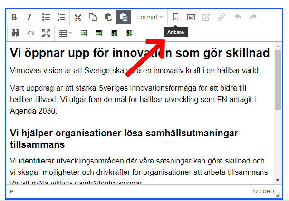Select table style with left header column
289x201 pixels.
coord(129,33)
